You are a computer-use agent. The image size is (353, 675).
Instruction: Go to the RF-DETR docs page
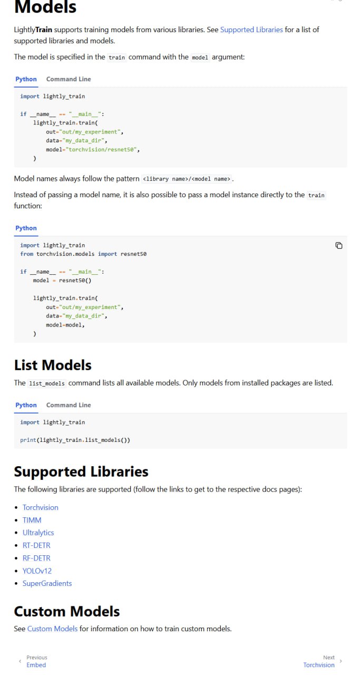36,558
